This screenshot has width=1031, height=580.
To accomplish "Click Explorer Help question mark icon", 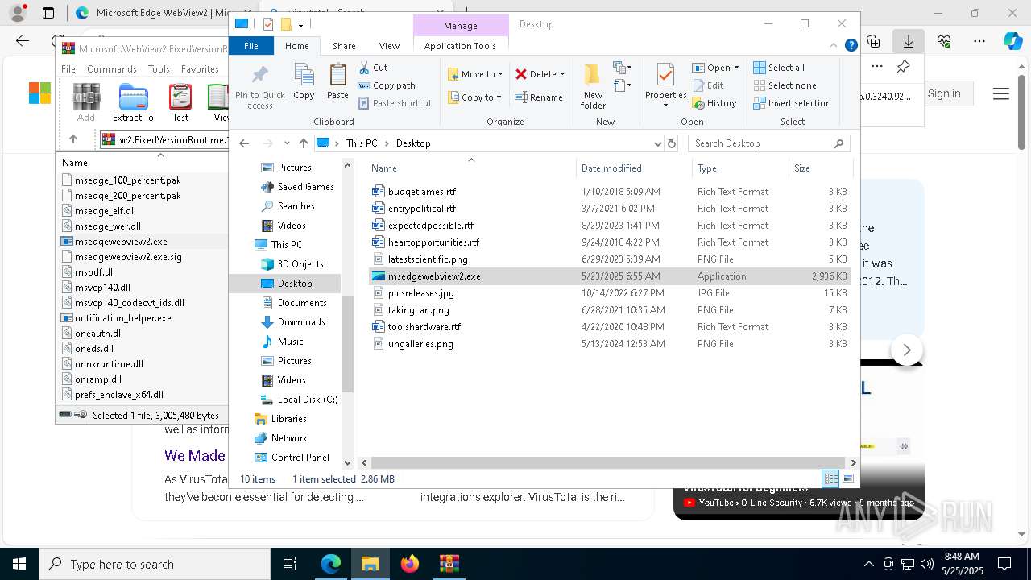I will [851, 46].
